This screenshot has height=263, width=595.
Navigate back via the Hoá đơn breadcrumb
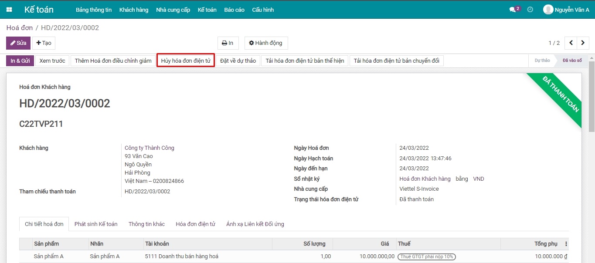pyautogui.click(x=19, y=27)
